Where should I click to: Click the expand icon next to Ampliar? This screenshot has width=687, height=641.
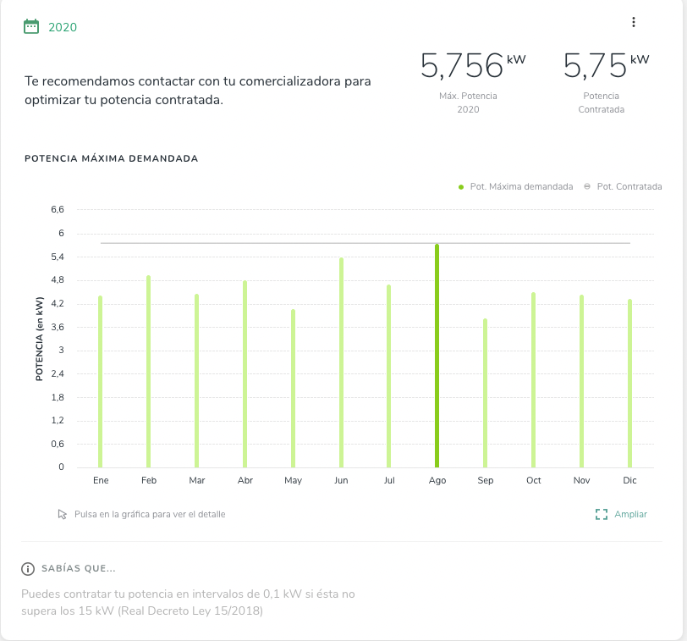[602, 514]
